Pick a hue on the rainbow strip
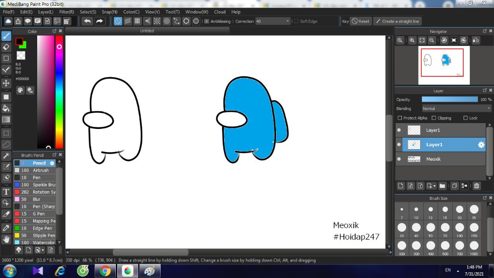The image size is (494, 278). click(59, 92)
